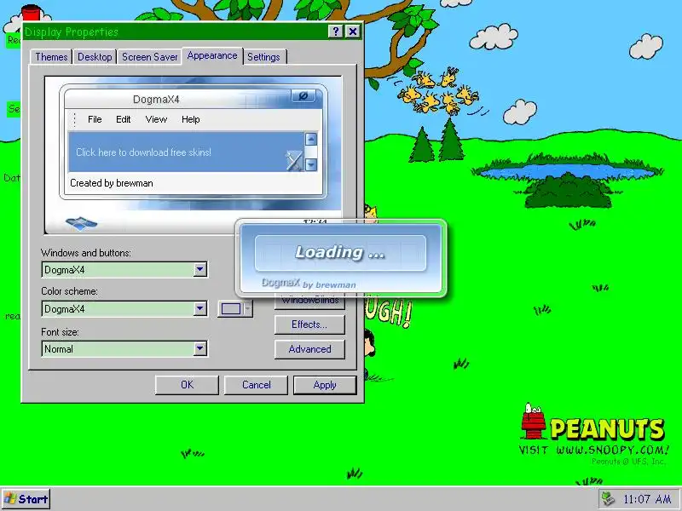Click the system tray network icon
The image size is (682, 511).
(x=608, y=499)
